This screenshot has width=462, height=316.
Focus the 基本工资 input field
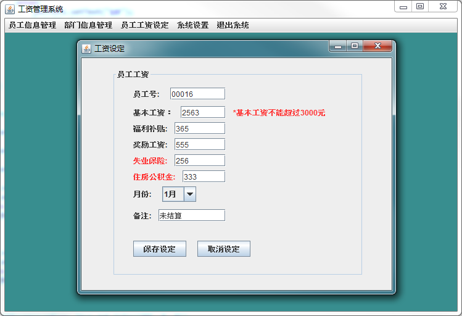pos(203,112)
